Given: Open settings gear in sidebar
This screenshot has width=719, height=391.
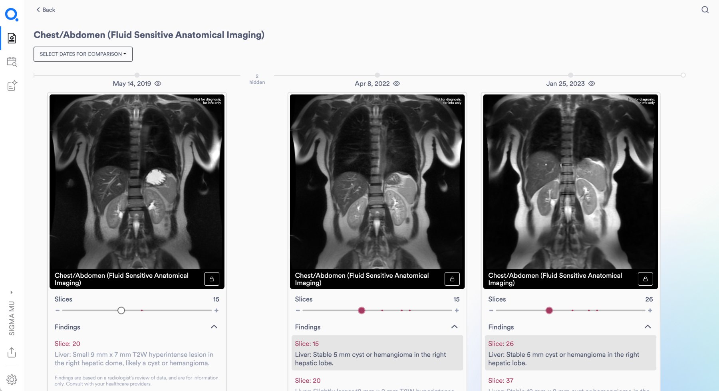Looking at the screenshot, I should (x=12, y=379).
